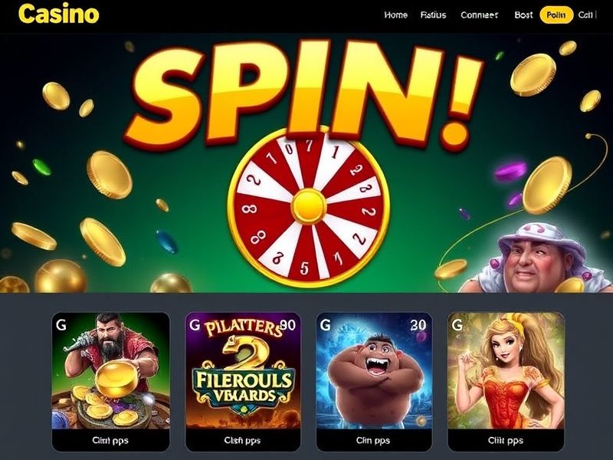The image size is (613, 460).
Task: Open the laughing brown monster game thumbnail
Action: point(374,370)
